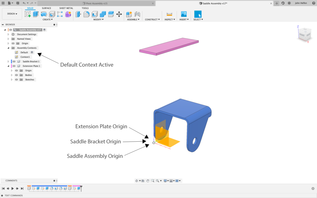Create a New Component from Assemble group
This screenshot has width=317, height=198.
point(129,14)
